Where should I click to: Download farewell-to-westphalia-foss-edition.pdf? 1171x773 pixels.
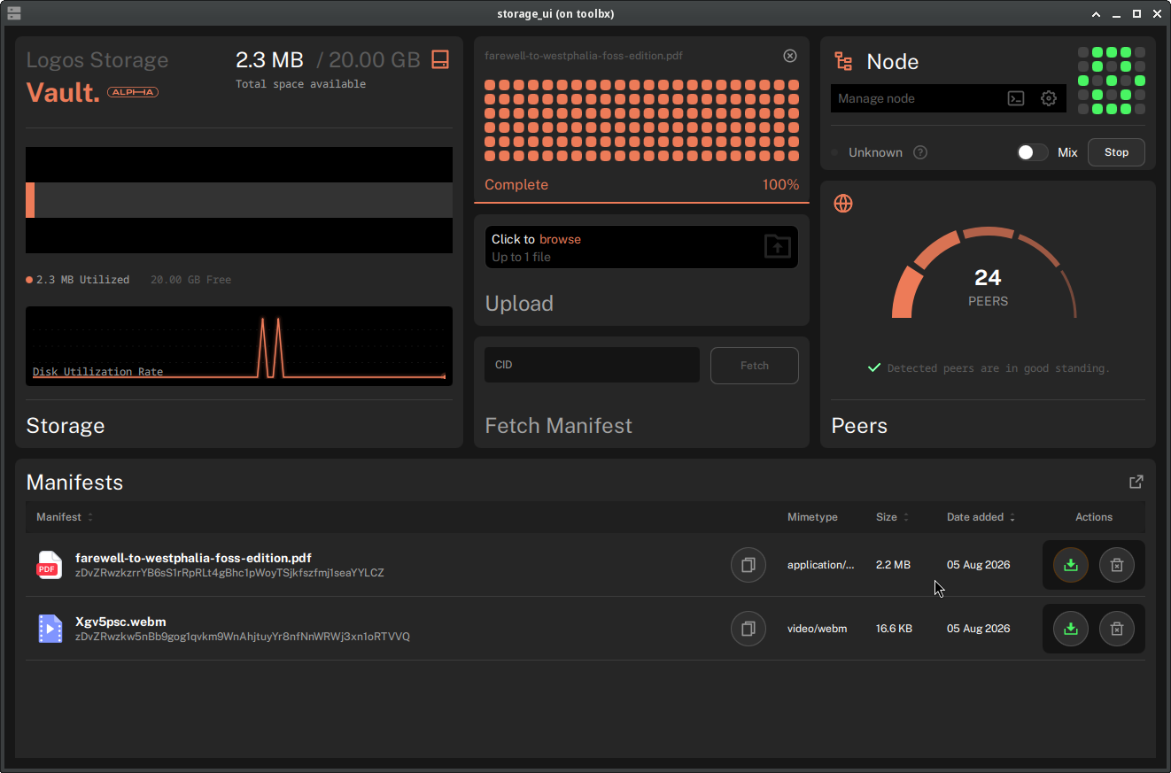(1071, 565)
